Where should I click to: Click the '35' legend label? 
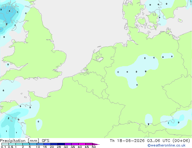(x=73, y=147)
